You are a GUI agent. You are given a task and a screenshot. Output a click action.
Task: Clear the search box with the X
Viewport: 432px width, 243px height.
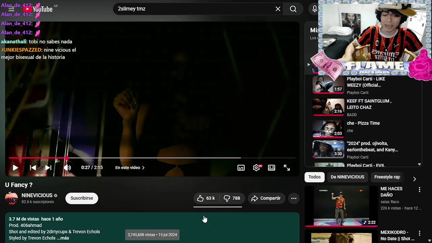point(278,9)
